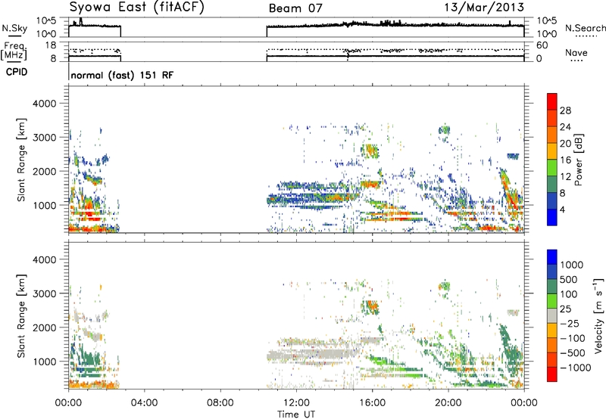
Task: Click the 'Slant Range [km]' label of power plot
Action: 21,160
